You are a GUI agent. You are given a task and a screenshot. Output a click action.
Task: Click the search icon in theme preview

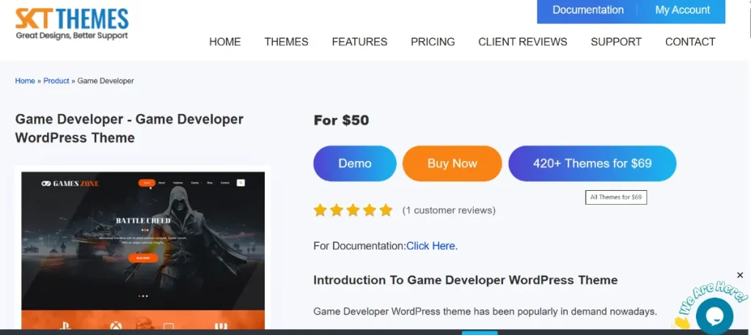pos(241,183)
